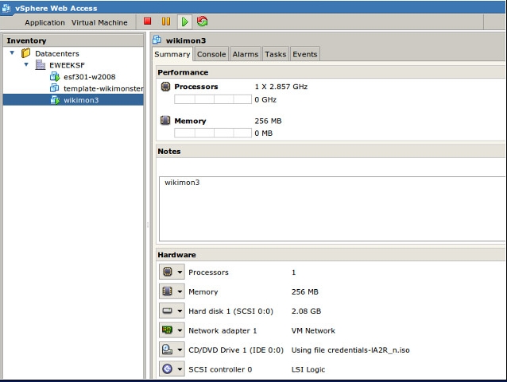Click the wikimon3 header VM icon

157,40
